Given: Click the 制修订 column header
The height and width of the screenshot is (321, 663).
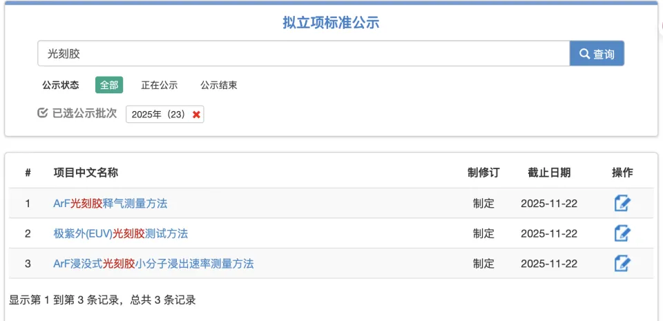Looking at the screenshot, I should pyautogui.click(x=483, y=173).
